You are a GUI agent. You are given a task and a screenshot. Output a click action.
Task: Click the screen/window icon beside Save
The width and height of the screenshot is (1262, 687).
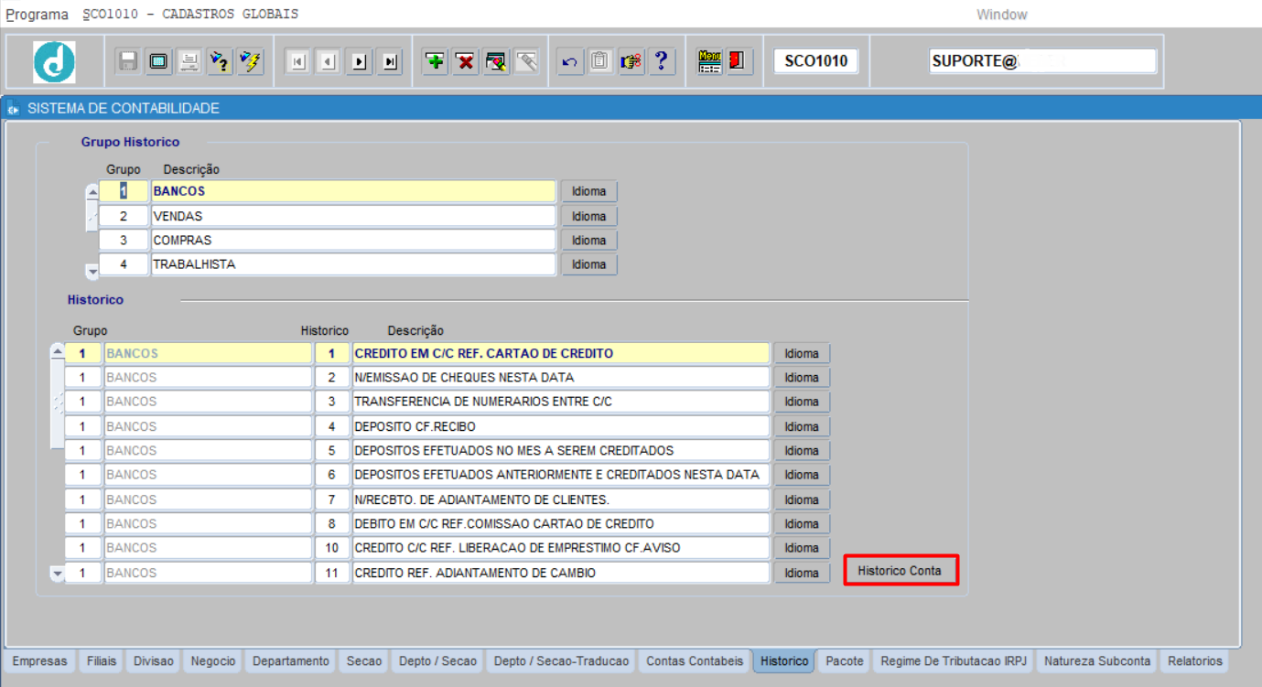pos(158,61)
